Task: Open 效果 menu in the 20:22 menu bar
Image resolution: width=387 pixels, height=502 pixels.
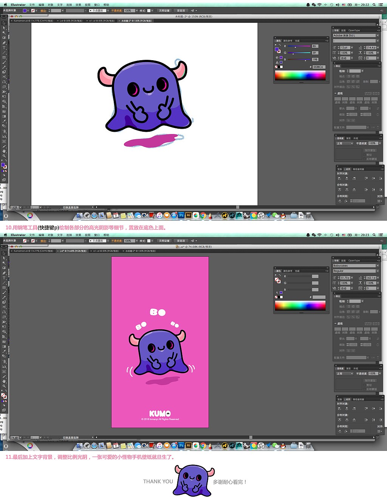Action: coord(78,5)
